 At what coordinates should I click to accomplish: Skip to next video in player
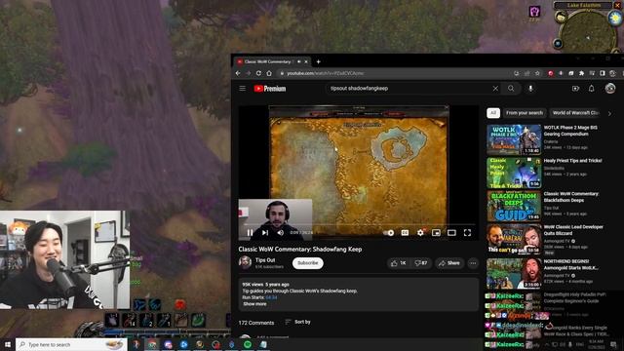coord(265,233)
